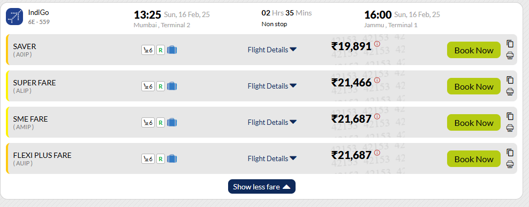
Task: Select the seat icon in SUPER FARE row
Action: [148, 86]
